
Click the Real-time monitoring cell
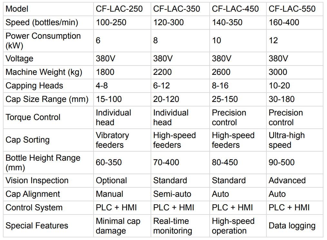tap(173, 226)
